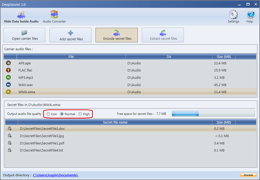This screenshot has width=260, height=180.
Task: Click the APE.ape file type icon
Action: click(x=8, y=63)
